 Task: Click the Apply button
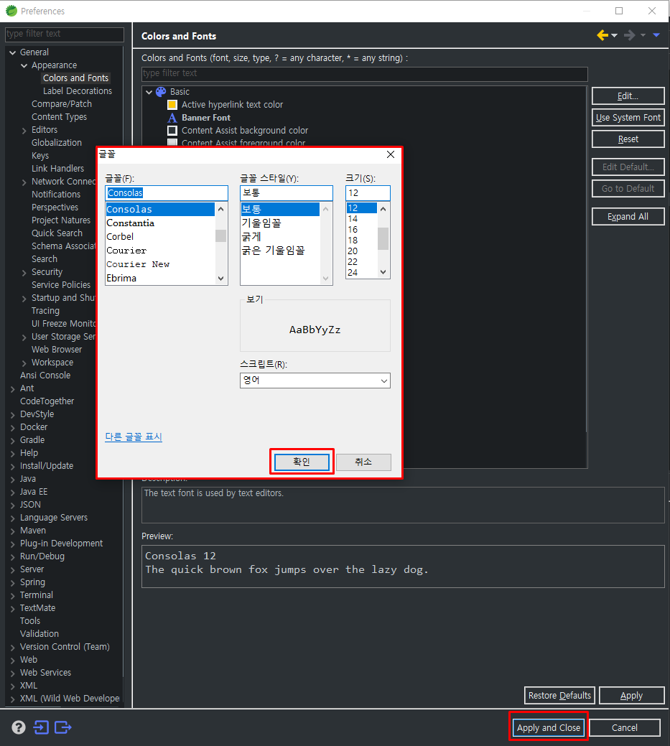tap(631, 696)
